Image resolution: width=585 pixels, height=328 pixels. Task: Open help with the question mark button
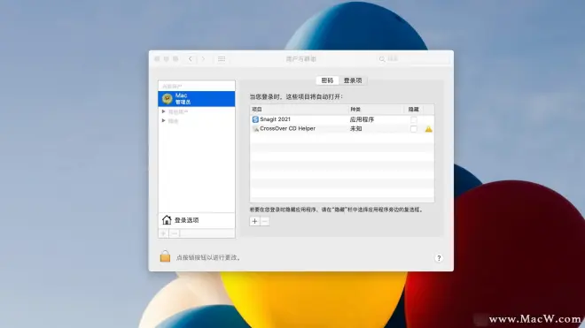click(439, 258)
